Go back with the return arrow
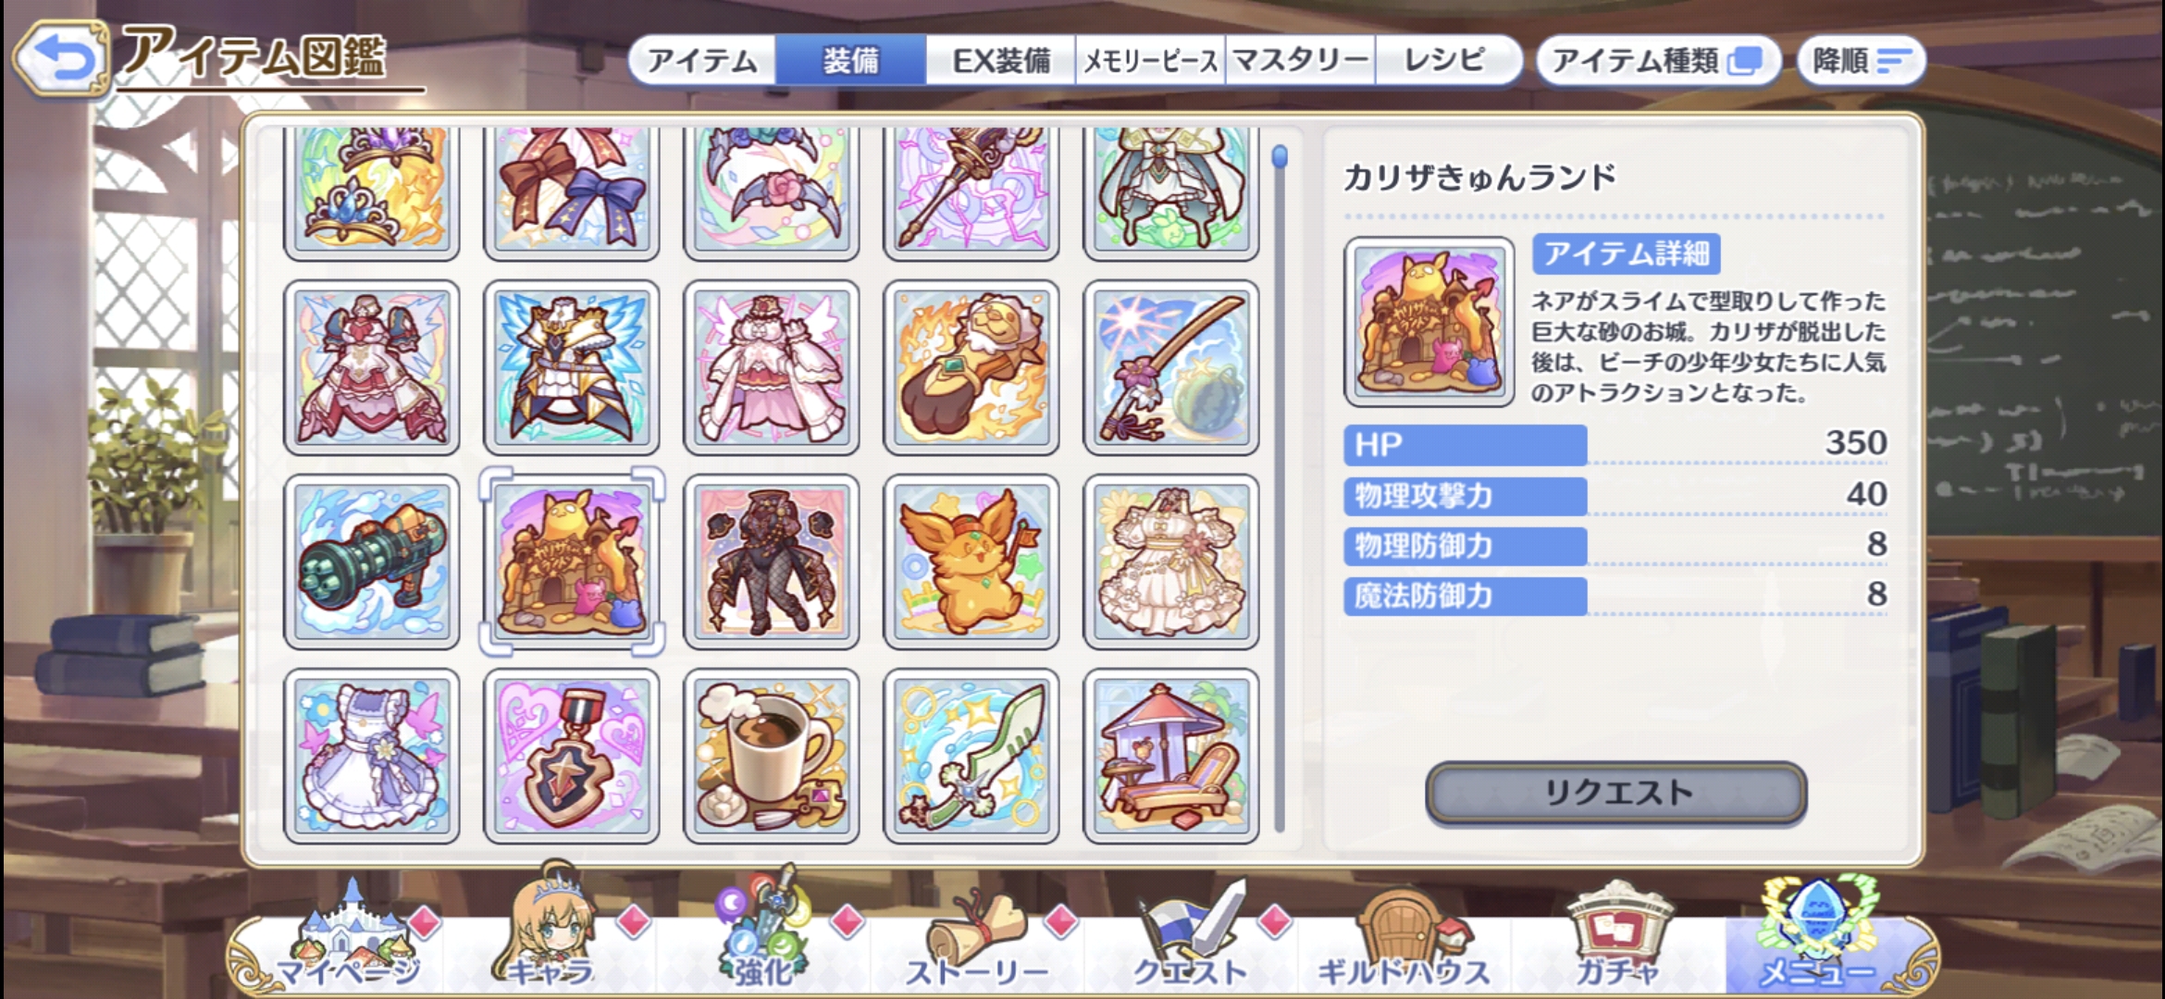 pyautogui.click(x=60, y=58)
